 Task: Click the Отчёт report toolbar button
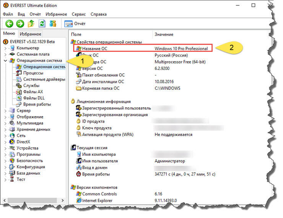pos(75,24)
